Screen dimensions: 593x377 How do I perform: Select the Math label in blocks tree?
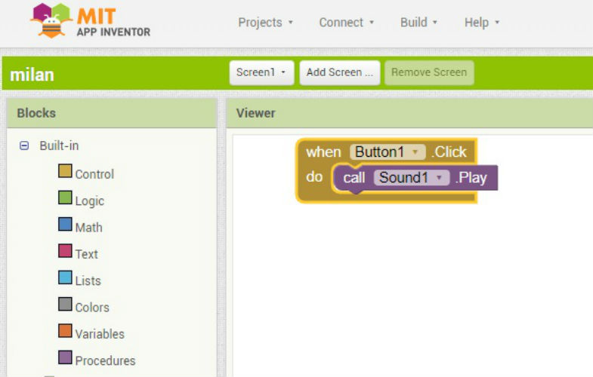tap(89, 228)
